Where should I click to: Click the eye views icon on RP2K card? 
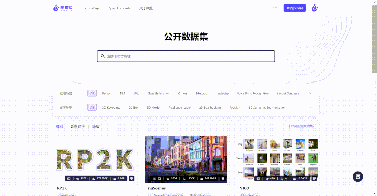pos(78,179)
